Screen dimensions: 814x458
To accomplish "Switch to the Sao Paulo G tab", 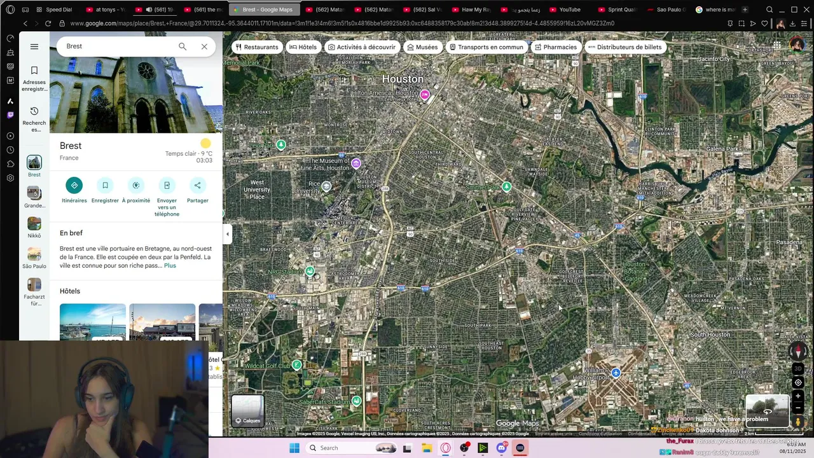I will pos(665,10).
